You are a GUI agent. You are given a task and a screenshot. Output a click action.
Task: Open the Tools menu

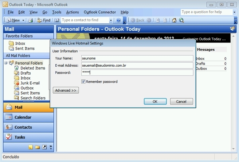[57, 12]
